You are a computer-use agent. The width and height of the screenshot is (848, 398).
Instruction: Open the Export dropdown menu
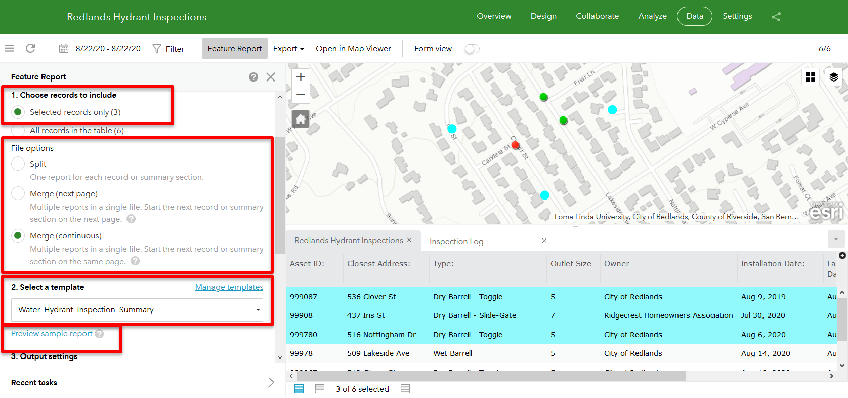[x=288, y=49]
